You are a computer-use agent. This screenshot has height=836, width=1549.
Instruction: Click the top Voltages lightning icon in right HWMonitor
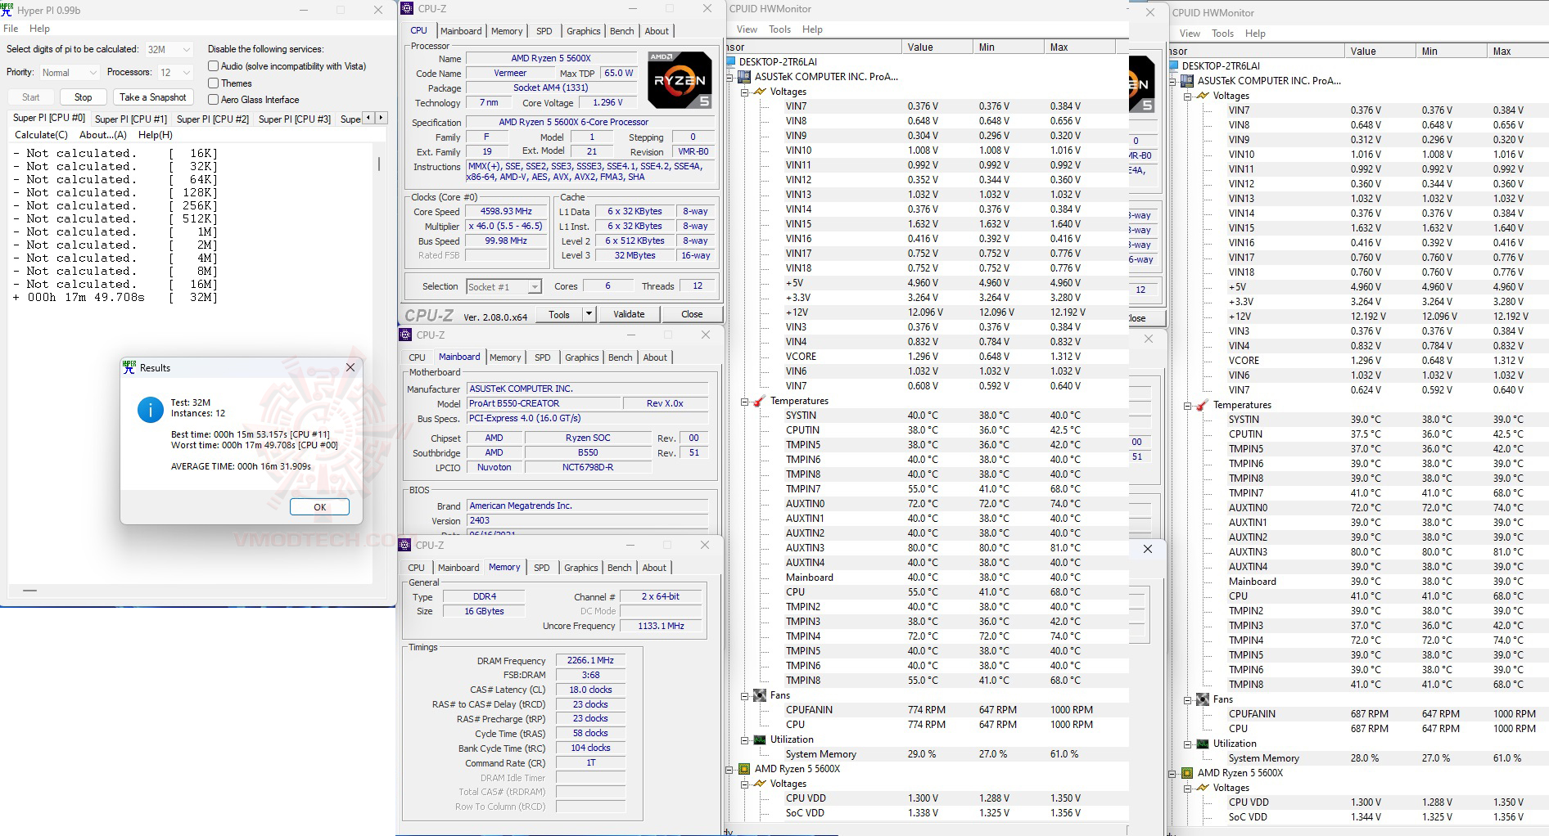1203,96
